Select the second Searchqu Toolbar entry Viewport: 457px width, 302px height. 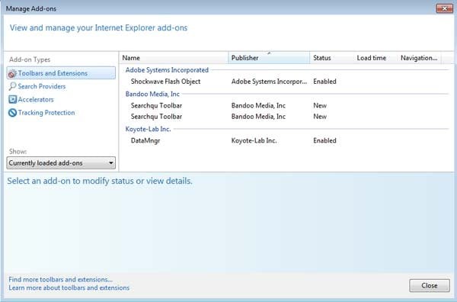click(156, 117)
